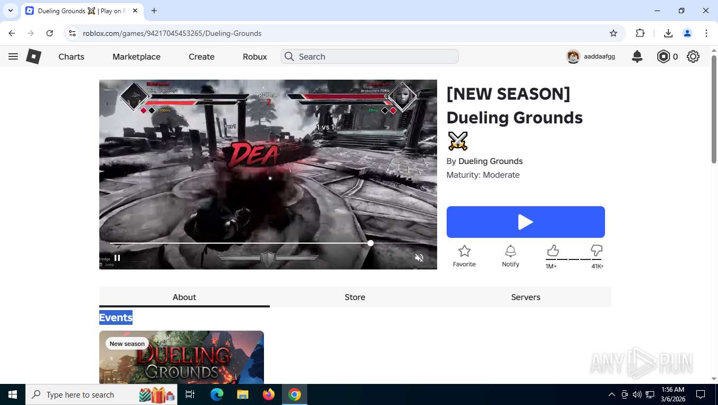Favorite the game with the star icon
The height and width of the screenshot is (405, 718).
click(465, 251)
